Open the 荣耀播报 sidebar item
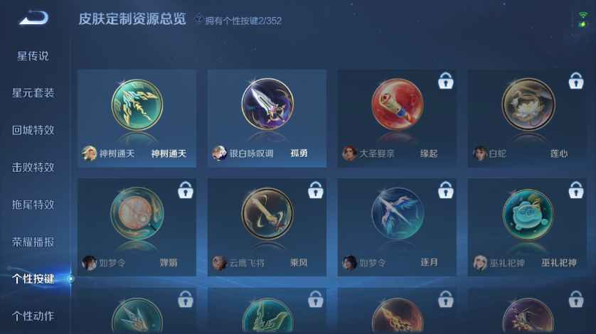 [x=33, y=242]
